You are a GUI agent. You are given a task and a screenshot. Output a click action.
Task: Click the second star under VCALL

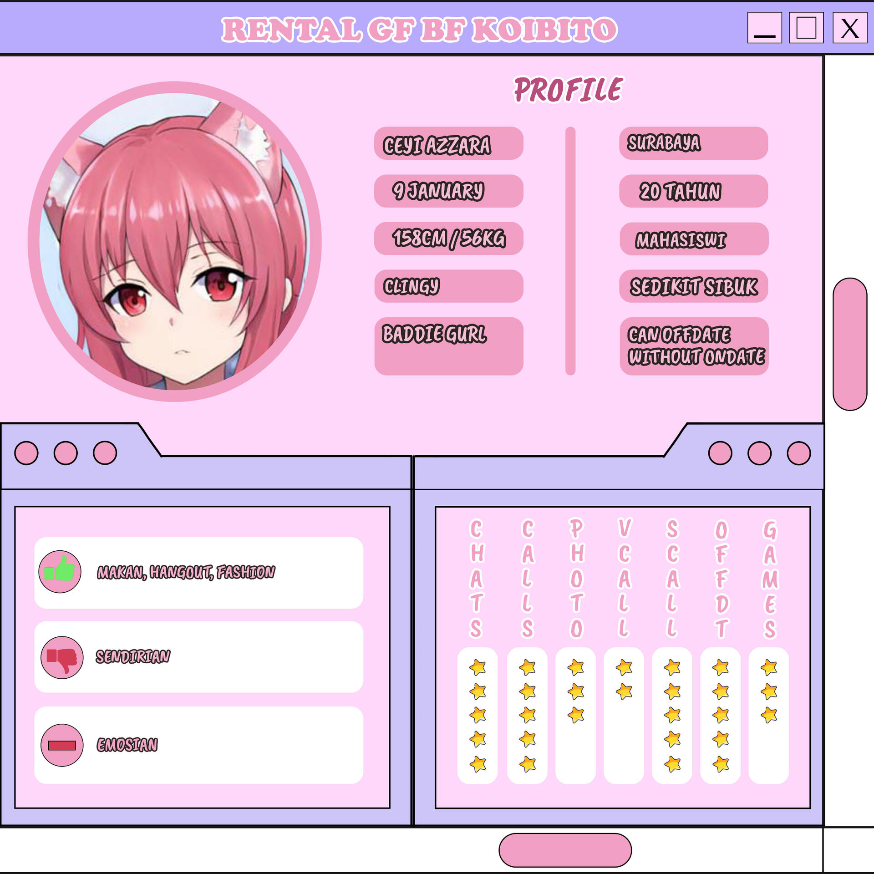pyautogui.click(x=624, y=691)
